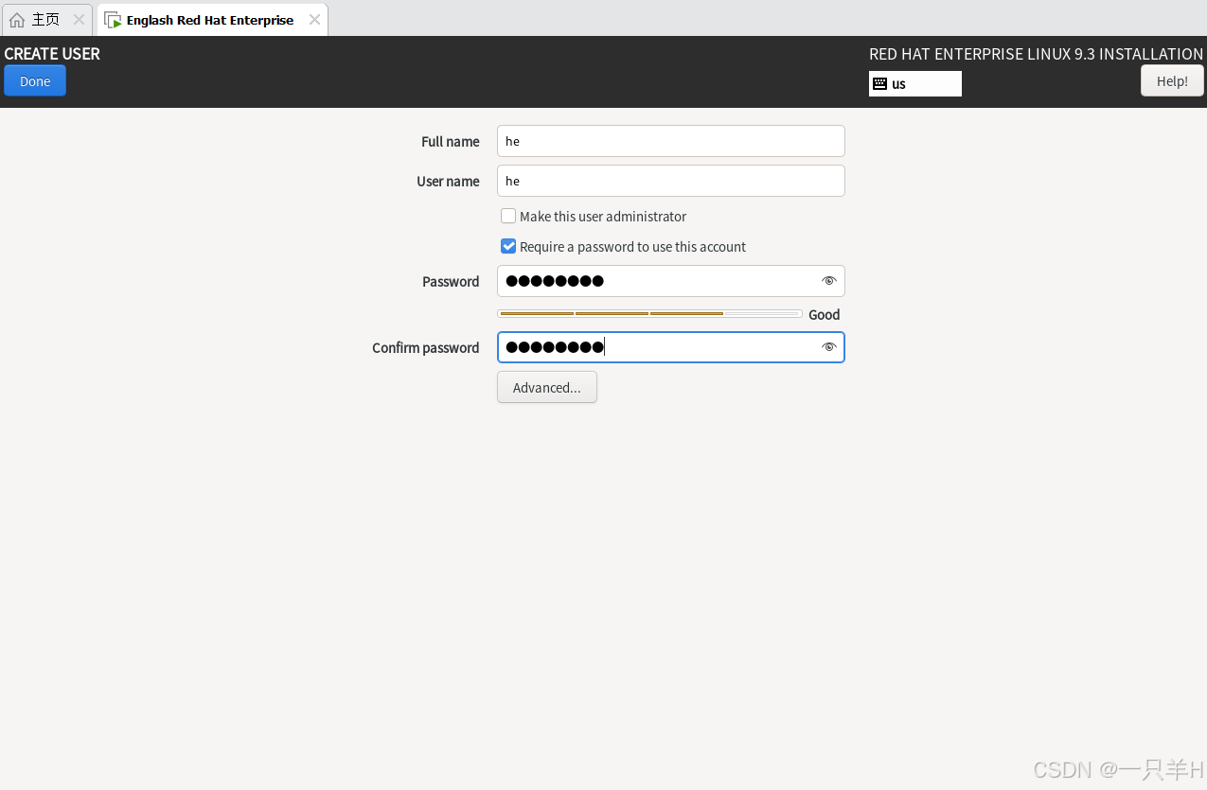Switch to the 主页 home tab

[47, 19]
